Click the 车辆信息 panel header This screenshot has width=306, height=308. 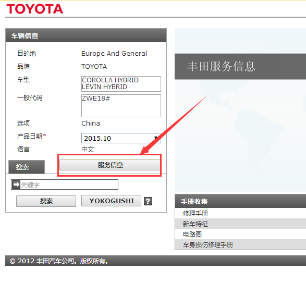click(86, 35)
